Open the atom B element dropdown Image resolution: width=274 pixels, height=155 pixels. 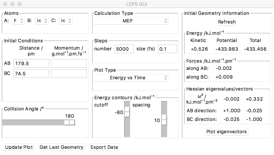pyautogui.click(x=41, y=21)
